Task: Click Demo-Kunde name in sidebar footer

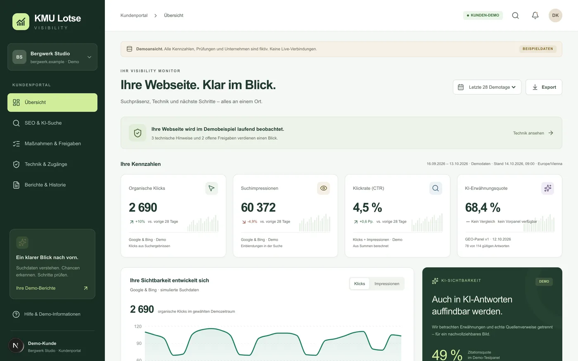Action: pos(42,343)
